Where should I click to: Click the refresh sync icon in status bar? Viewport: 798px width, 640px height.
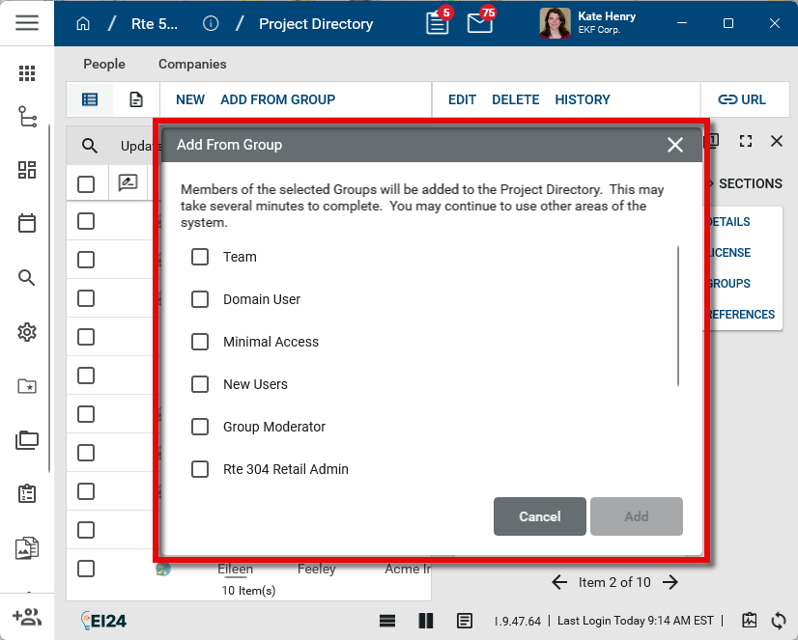click(x=779, y=621)
